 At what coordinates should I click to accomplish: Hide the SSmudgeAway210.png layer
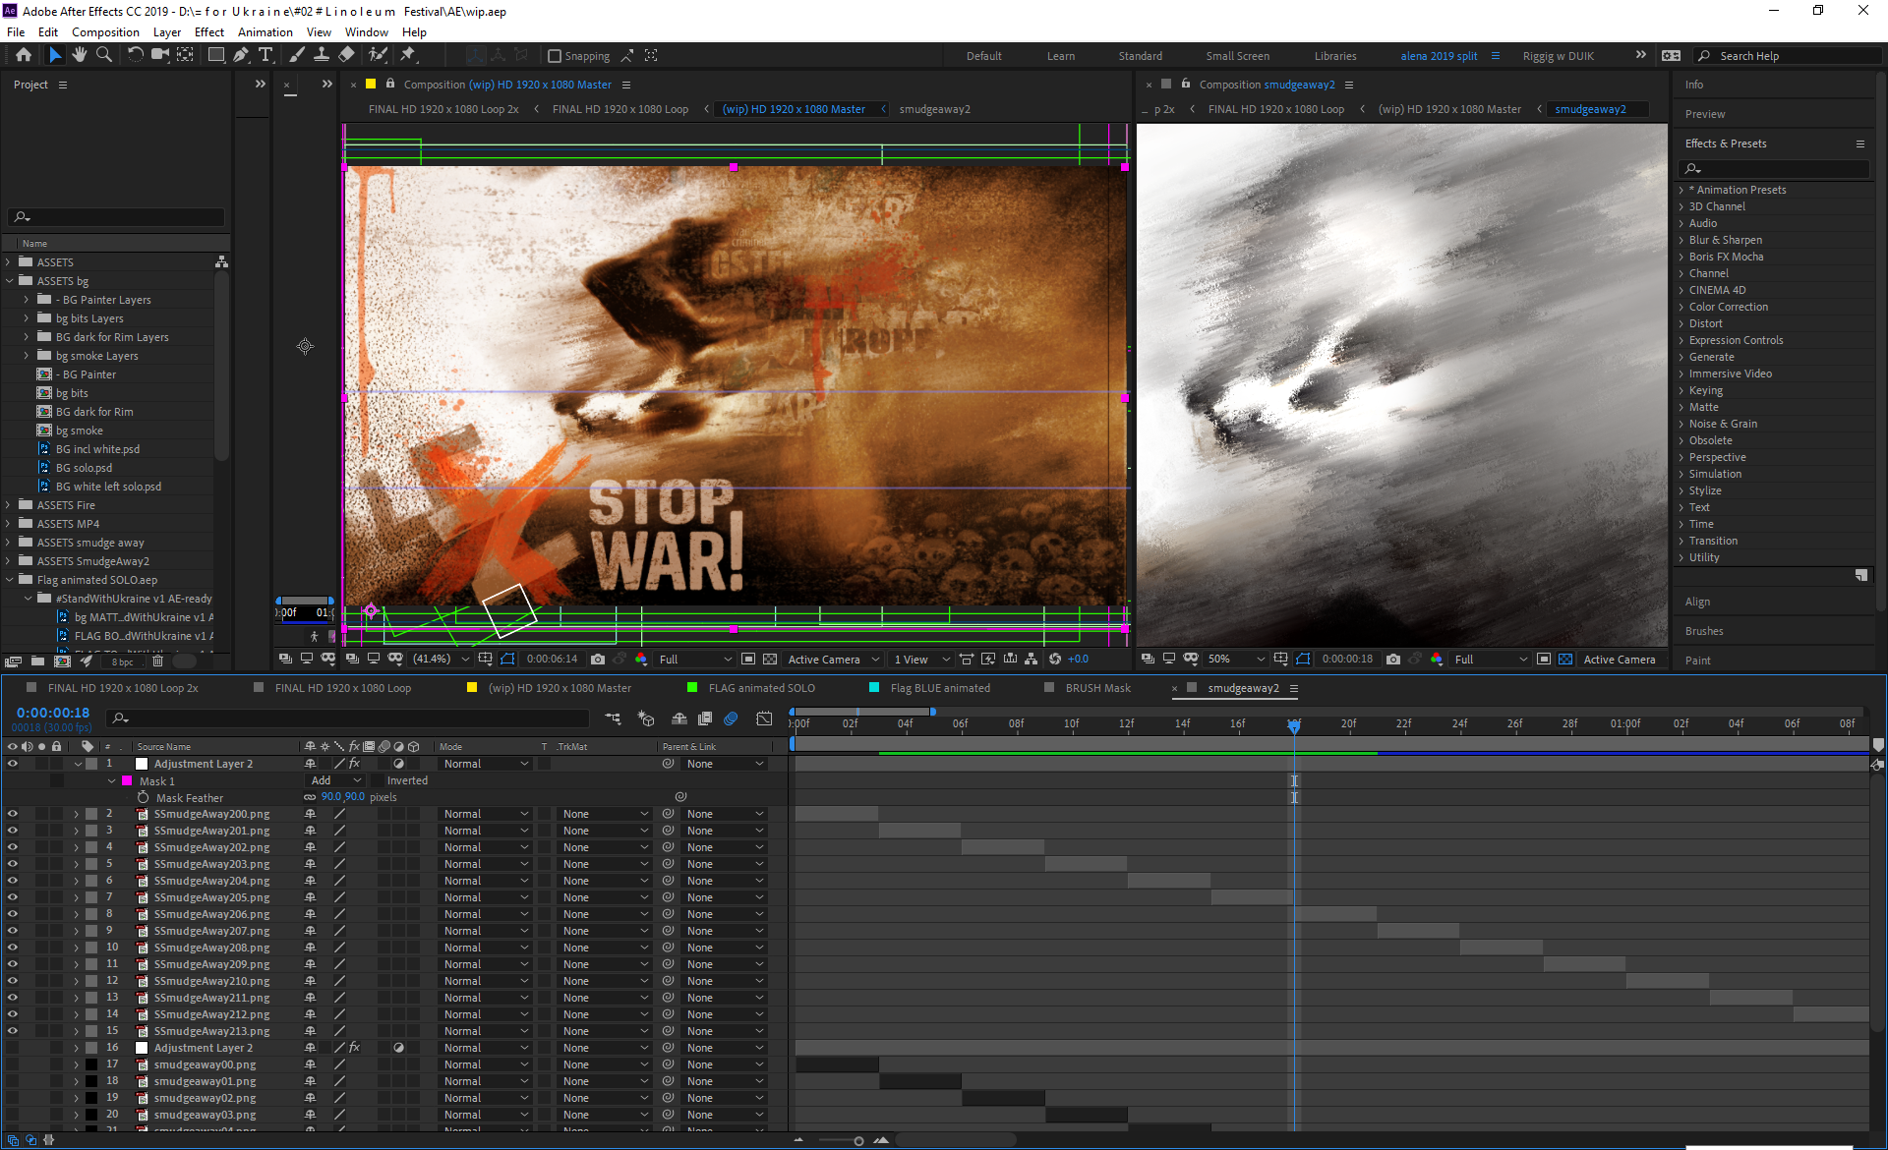[x=13, y=981]
